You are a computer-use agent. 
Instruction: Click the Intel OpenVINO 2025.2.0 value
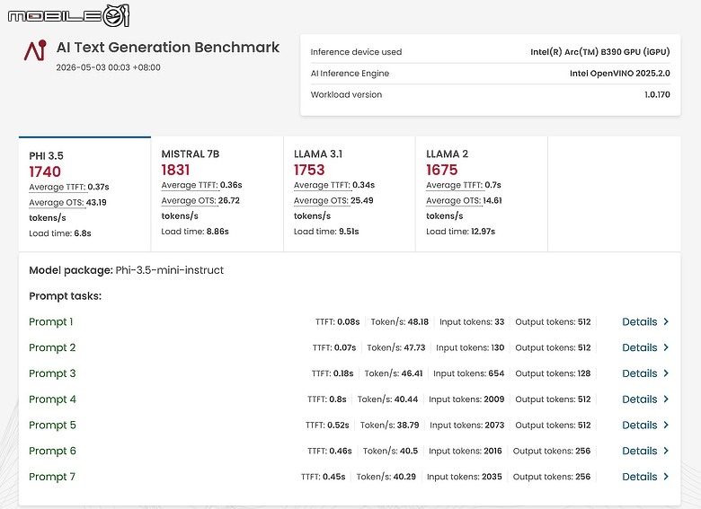[619, 74]
